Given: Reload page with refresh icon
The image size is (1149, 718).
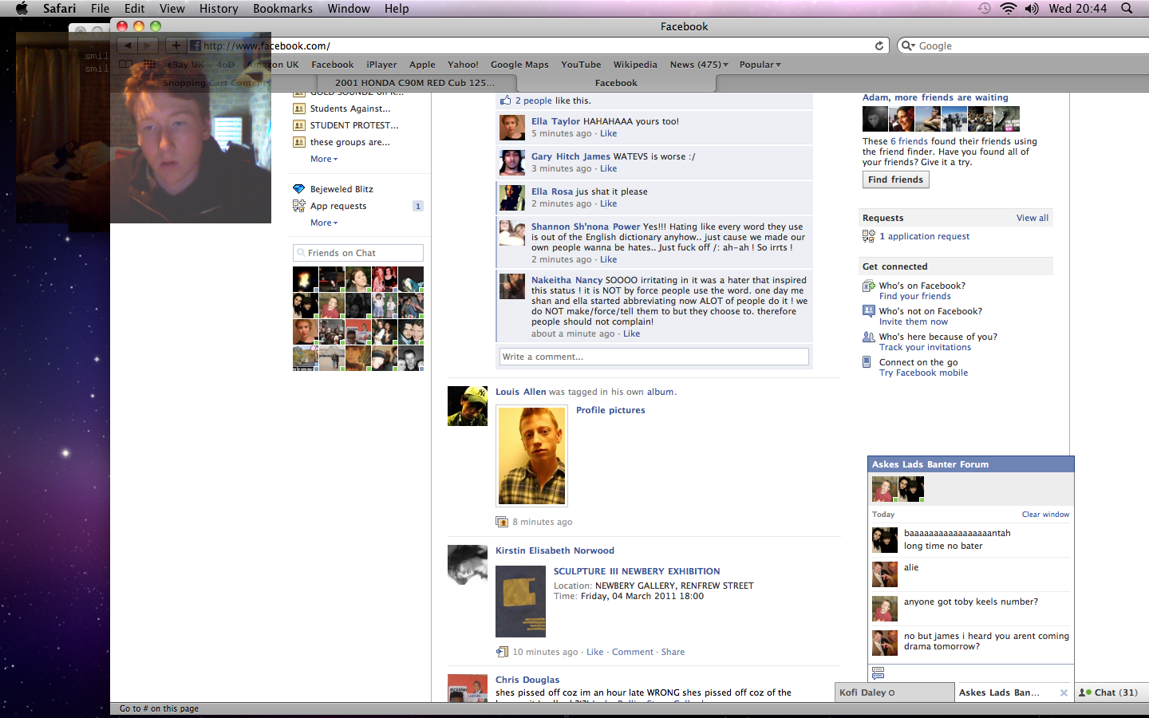Looking at the screenshot, I should pyautogui.click(x=879, y=45).
